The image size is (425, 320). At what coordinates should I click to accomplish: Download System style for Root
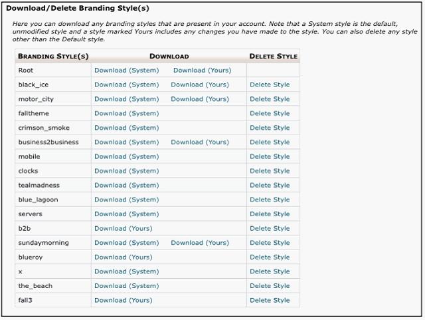click(x=126, y=70)
